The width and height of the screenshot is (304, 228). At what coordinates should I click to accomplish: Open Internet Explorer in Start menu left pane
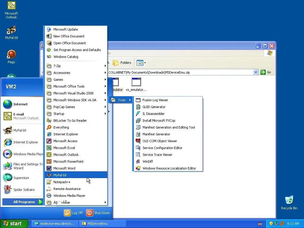coord(22,142)
